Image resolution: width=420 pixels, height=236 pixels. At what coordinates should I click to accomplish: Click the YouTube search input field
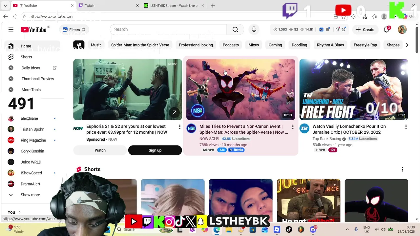click(168, 29)
